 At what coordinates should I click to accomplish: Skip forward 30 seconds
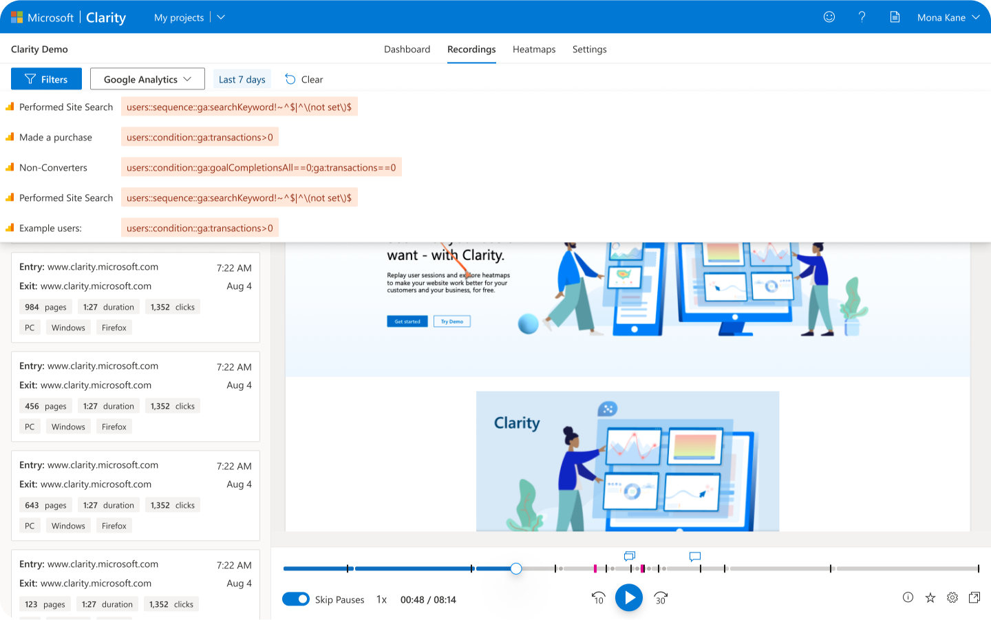click(660, 598)
